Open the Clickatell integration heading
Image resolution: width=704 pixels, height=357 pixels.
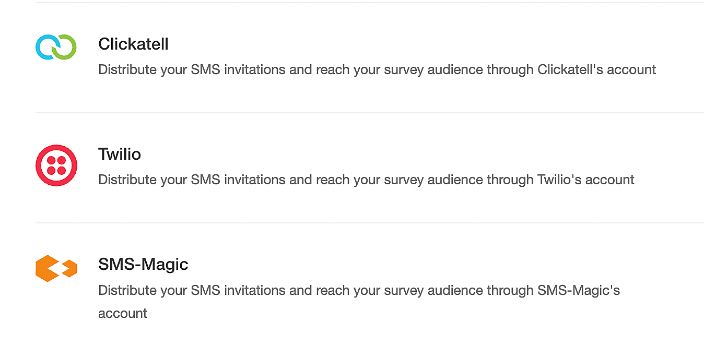(x=133, y=44)
